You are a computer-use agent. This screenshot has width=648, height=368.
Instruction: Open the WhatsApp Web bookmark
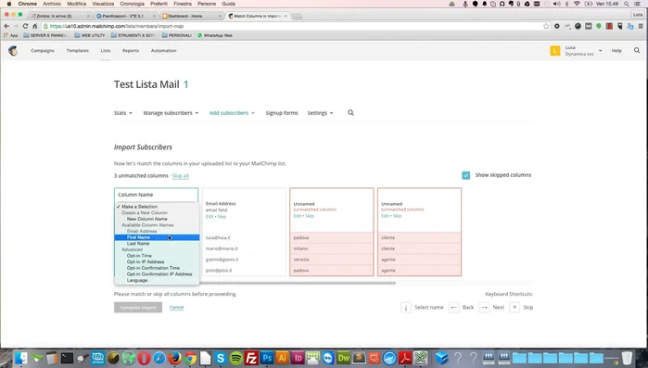[x=215, y=35]
